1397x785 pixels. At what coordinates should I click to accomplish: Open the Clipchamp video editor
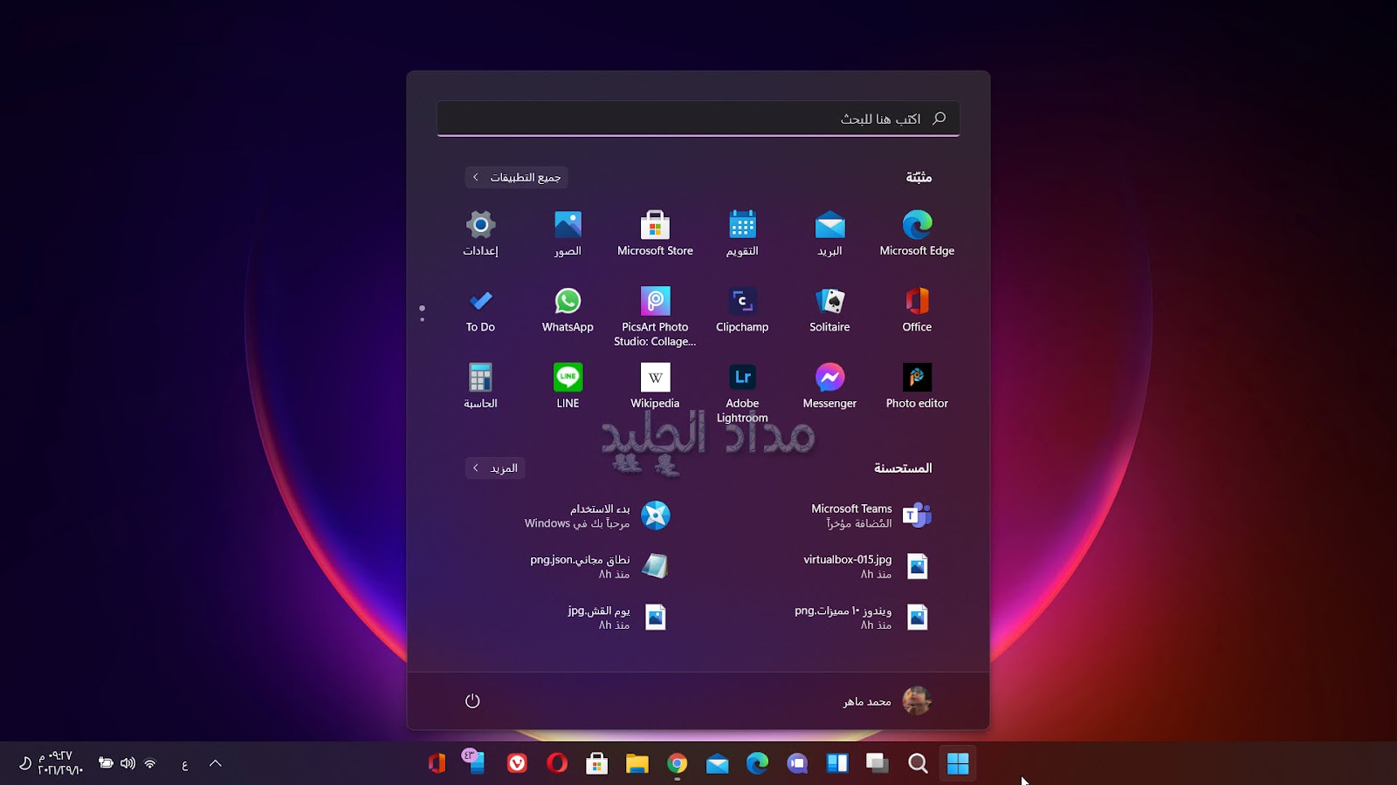[x=742, y=310]
